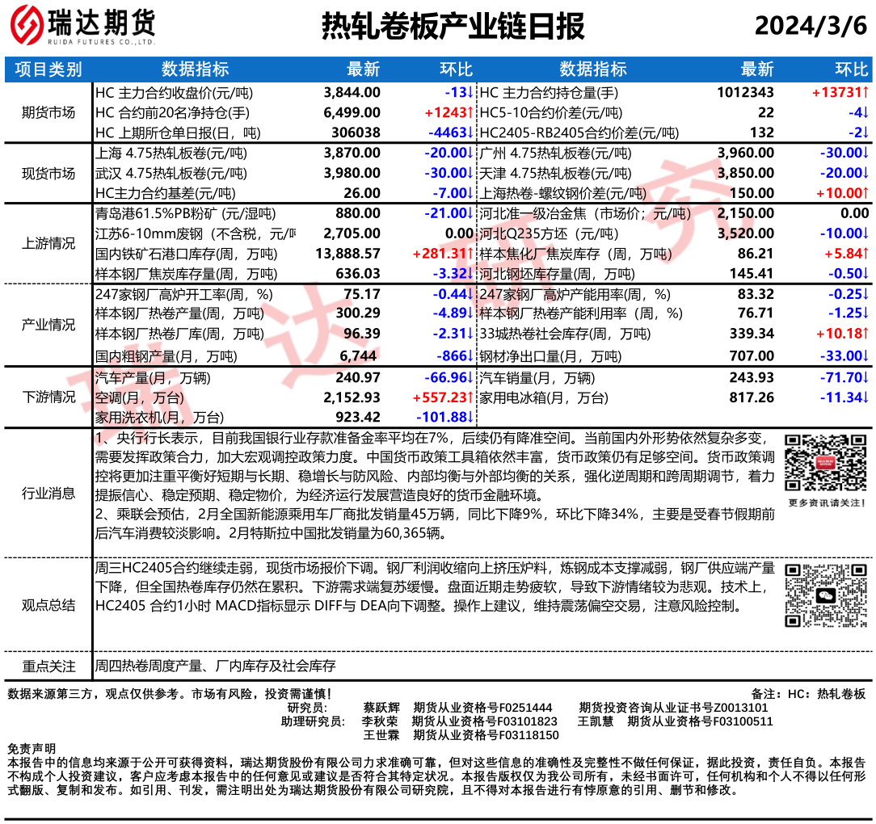This screenshot has height=824, width=876.
Task: Click the 热轧卷板产业链日报 report title
Action: [x=453, y=26]
